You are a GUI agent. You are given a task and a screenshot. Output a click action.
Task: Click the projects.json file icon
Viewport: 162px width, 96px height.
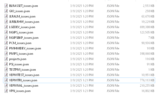click(6, 59)
